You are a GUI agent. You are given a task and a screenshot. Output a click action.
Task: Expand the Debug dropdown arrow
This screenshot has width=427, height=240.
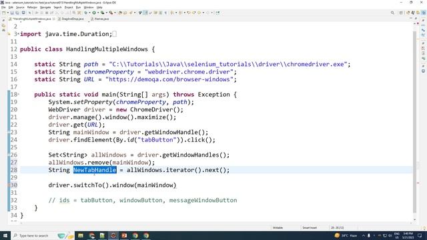89,13
